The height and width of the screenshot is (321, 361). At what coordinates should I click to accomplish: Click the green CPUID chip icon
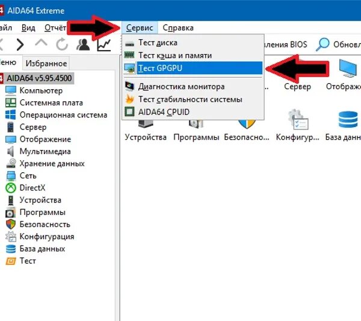pos(129,112)
